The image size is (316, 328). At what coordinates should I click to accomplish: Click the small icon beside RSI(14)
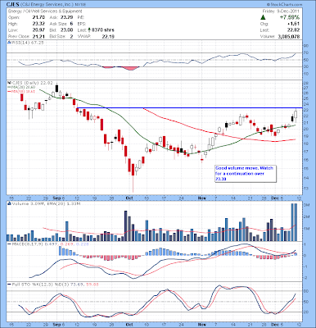click(x=9, y=43)
